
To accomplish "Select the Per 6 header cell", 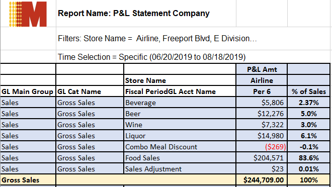I will coord(262,91).
